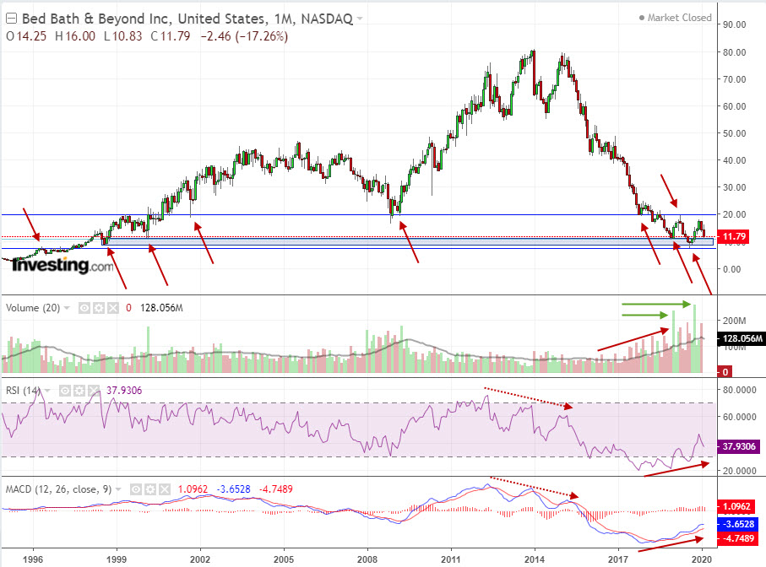Expand the Volume (20) dropdown arrow

(67, 308)
